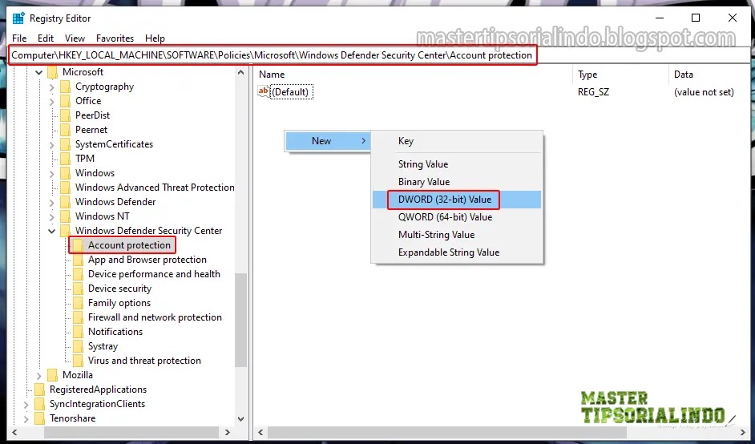Click the Tenorshare folder icon
Image resolution: width=755 pixels, height=444 pixels.
[x=40, y=418]
